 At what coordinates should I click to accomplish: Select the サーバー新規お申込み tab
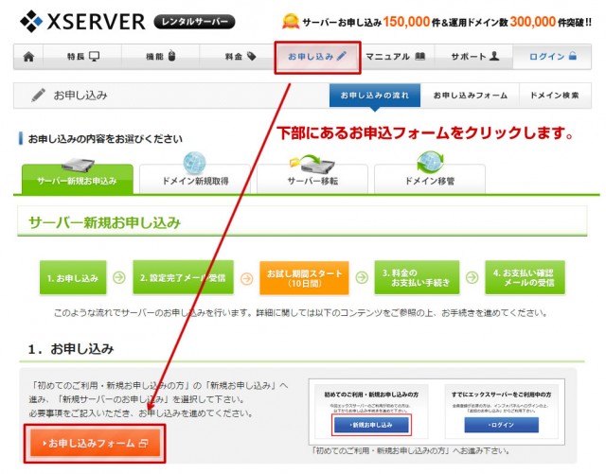tap(78, 180)
